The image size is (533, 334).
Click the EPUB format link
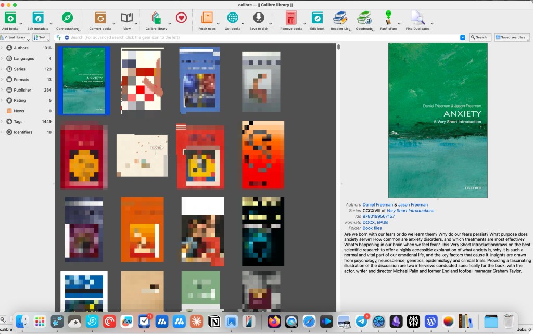point(382,222)
